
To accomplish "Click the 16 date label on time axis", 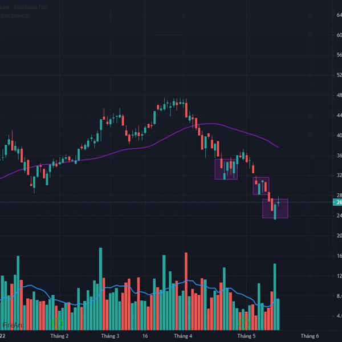I will (145, 336).
